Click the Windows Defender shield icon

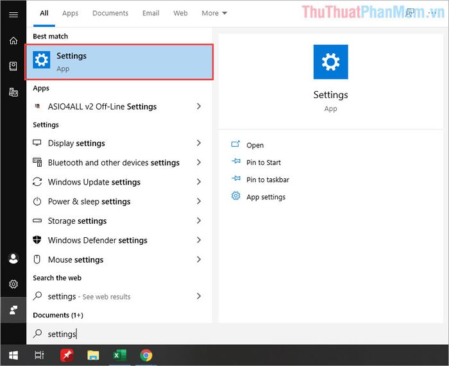(37, 240)
